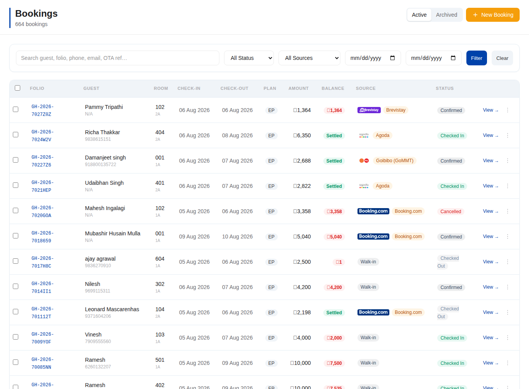This screenshot has height=389, width=529.
Task: Open kebab menu for Damanjeet singh row
Action: [x=508, y=161]
